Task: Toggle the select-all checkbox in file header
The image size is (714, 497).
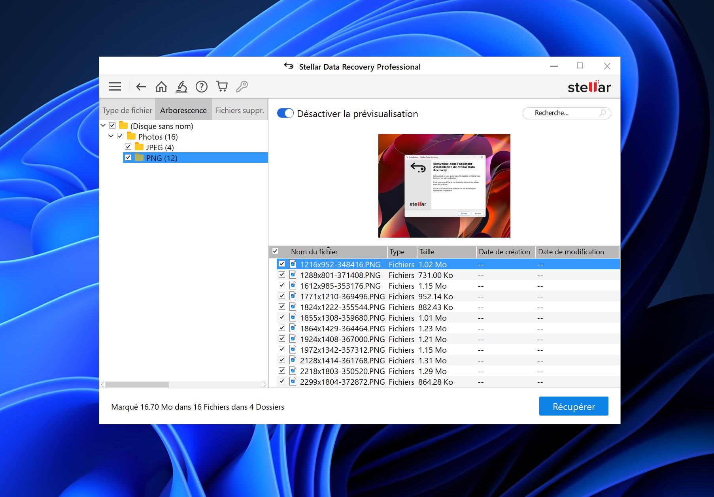Action: pos(276,251)
